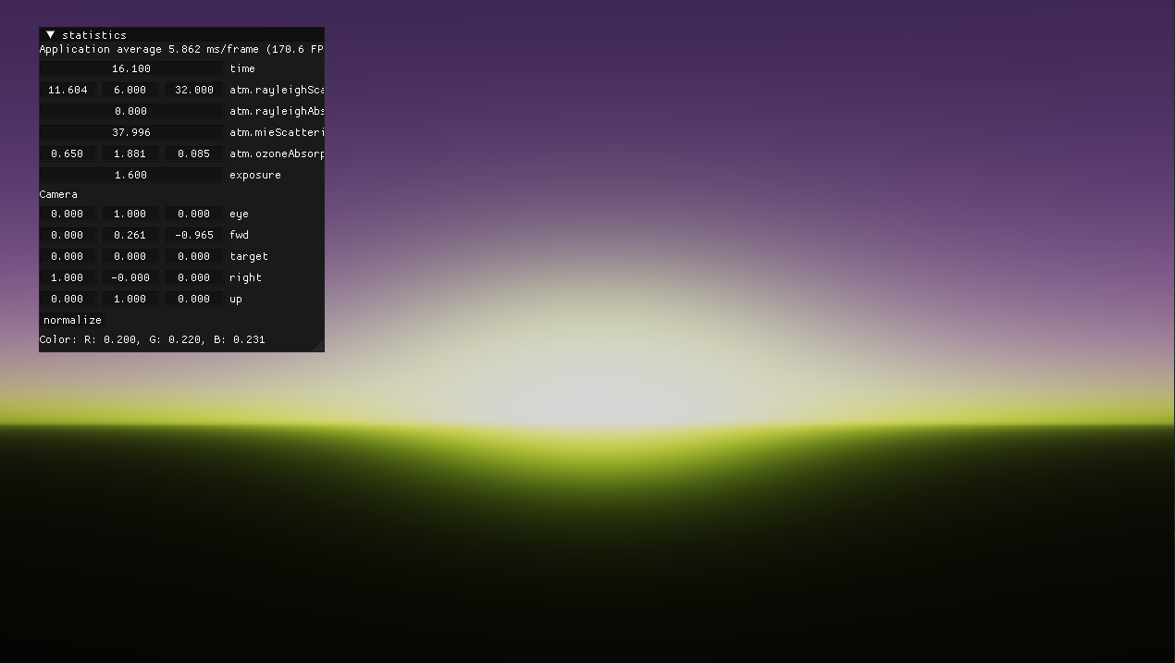1175x663 pixels.
Task: Select the right X component field
Action: pyautogui.click(x=68, y=277)
